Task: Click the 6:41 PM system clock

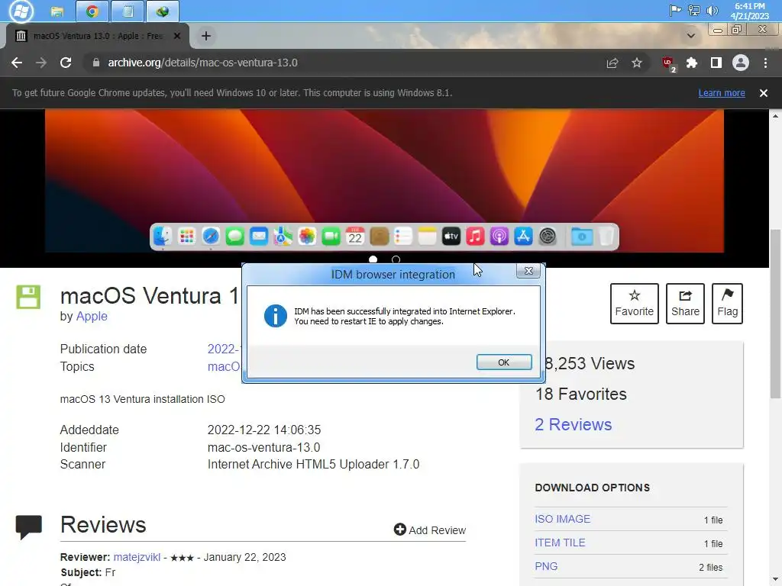Action: pyautogui.click(x=750, y=11)
